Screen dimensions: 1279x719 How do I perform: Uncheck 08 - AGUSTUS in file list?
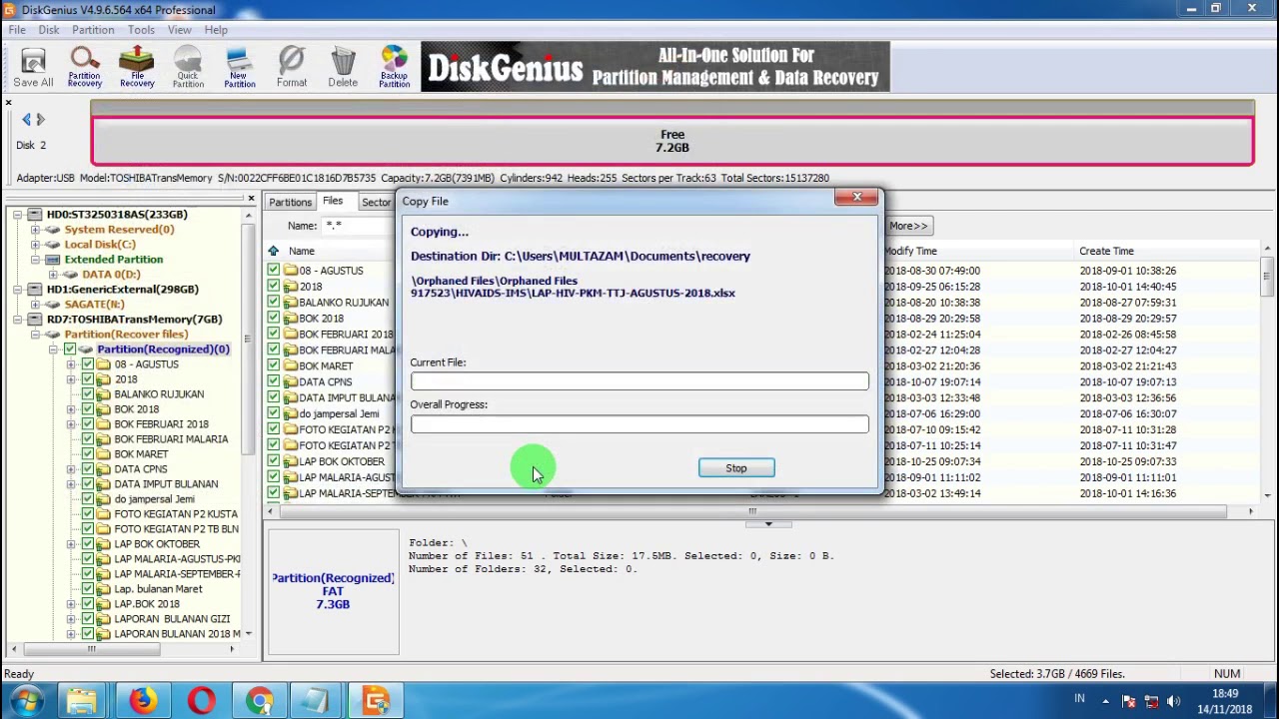(x=274, y=270)
